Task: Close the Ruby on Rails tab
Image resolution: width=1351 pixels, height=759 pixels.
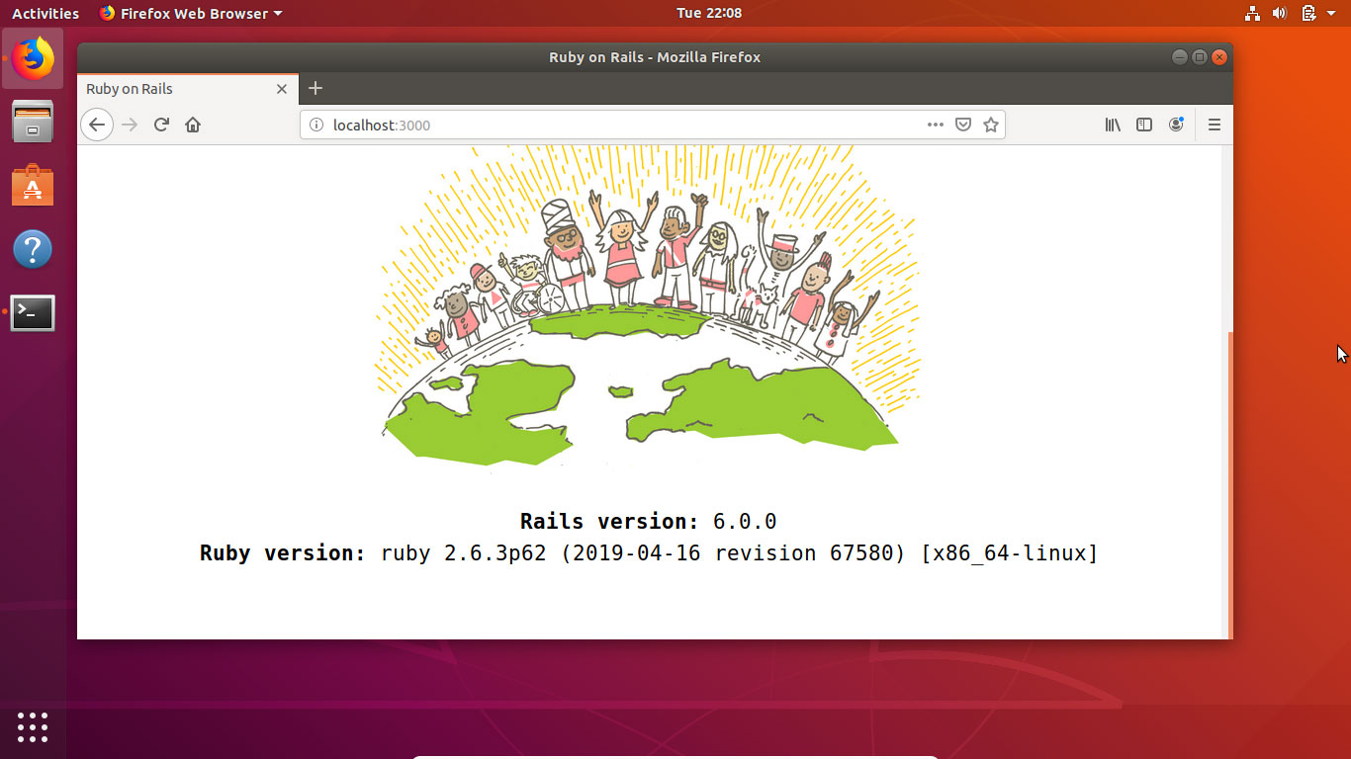Action: click(x=282, y=89)
